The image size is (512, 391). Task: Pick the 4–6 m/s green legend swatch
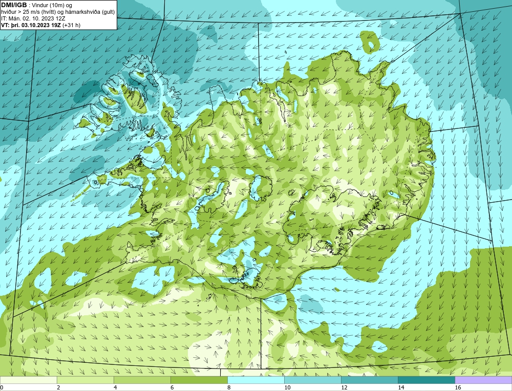click(142, 380)
